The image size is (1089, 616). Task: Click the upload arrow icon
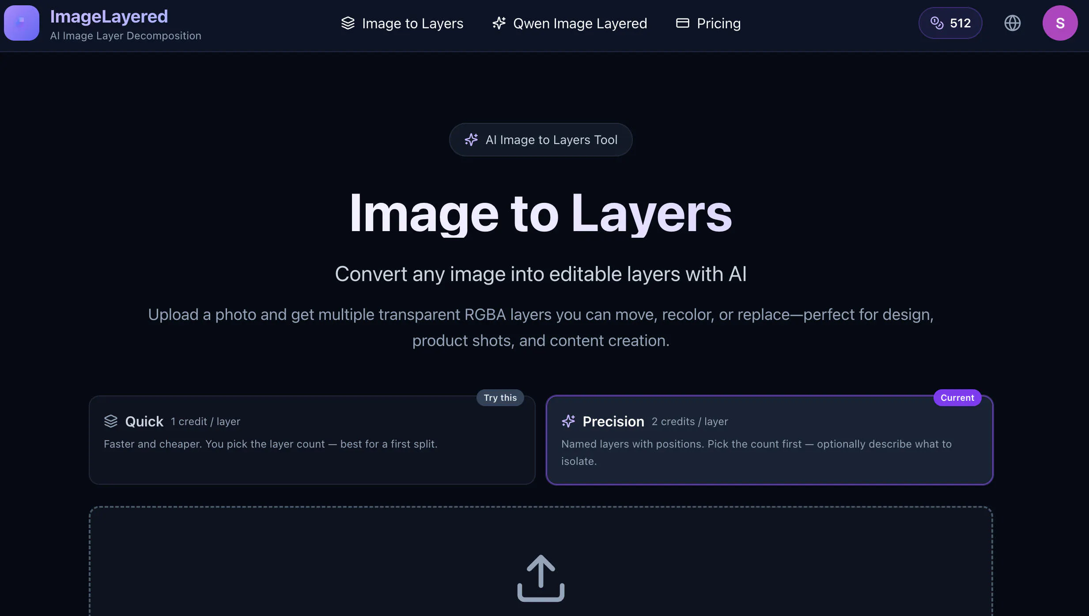tap(541, 578)
